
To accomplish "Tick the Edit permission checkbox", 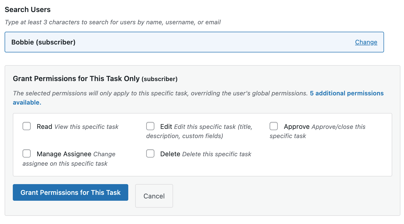I will point(150,126).
